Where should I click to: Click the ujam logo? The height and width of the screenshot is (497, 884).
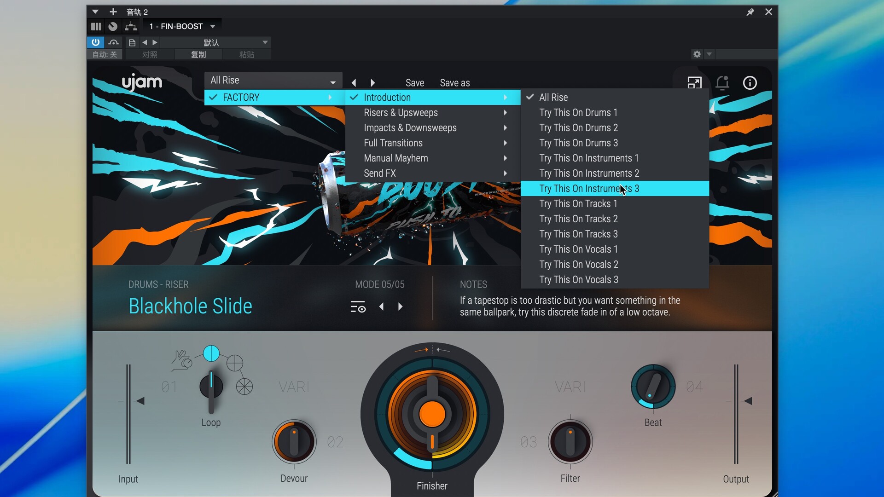[142, 82]
